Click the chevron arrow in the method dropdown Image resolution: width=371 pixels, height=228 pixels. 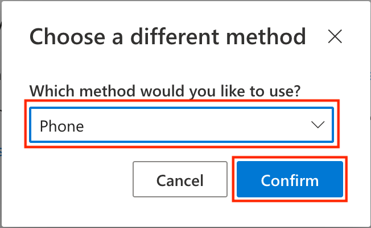tap(318, 125)
